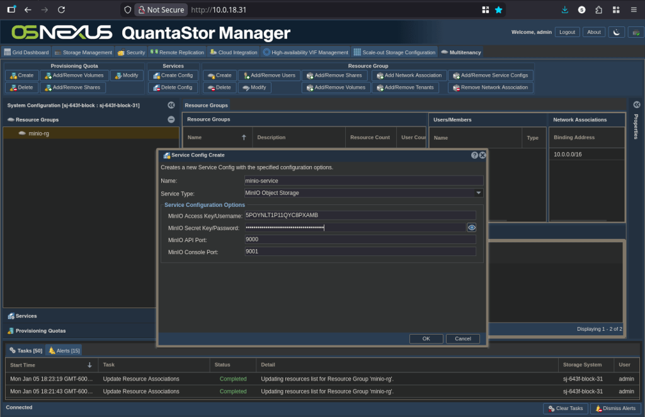Click Delete Config in Services toolbar
Image resolution: width=645 pixels, height=417 pixels.
point(173,87)
